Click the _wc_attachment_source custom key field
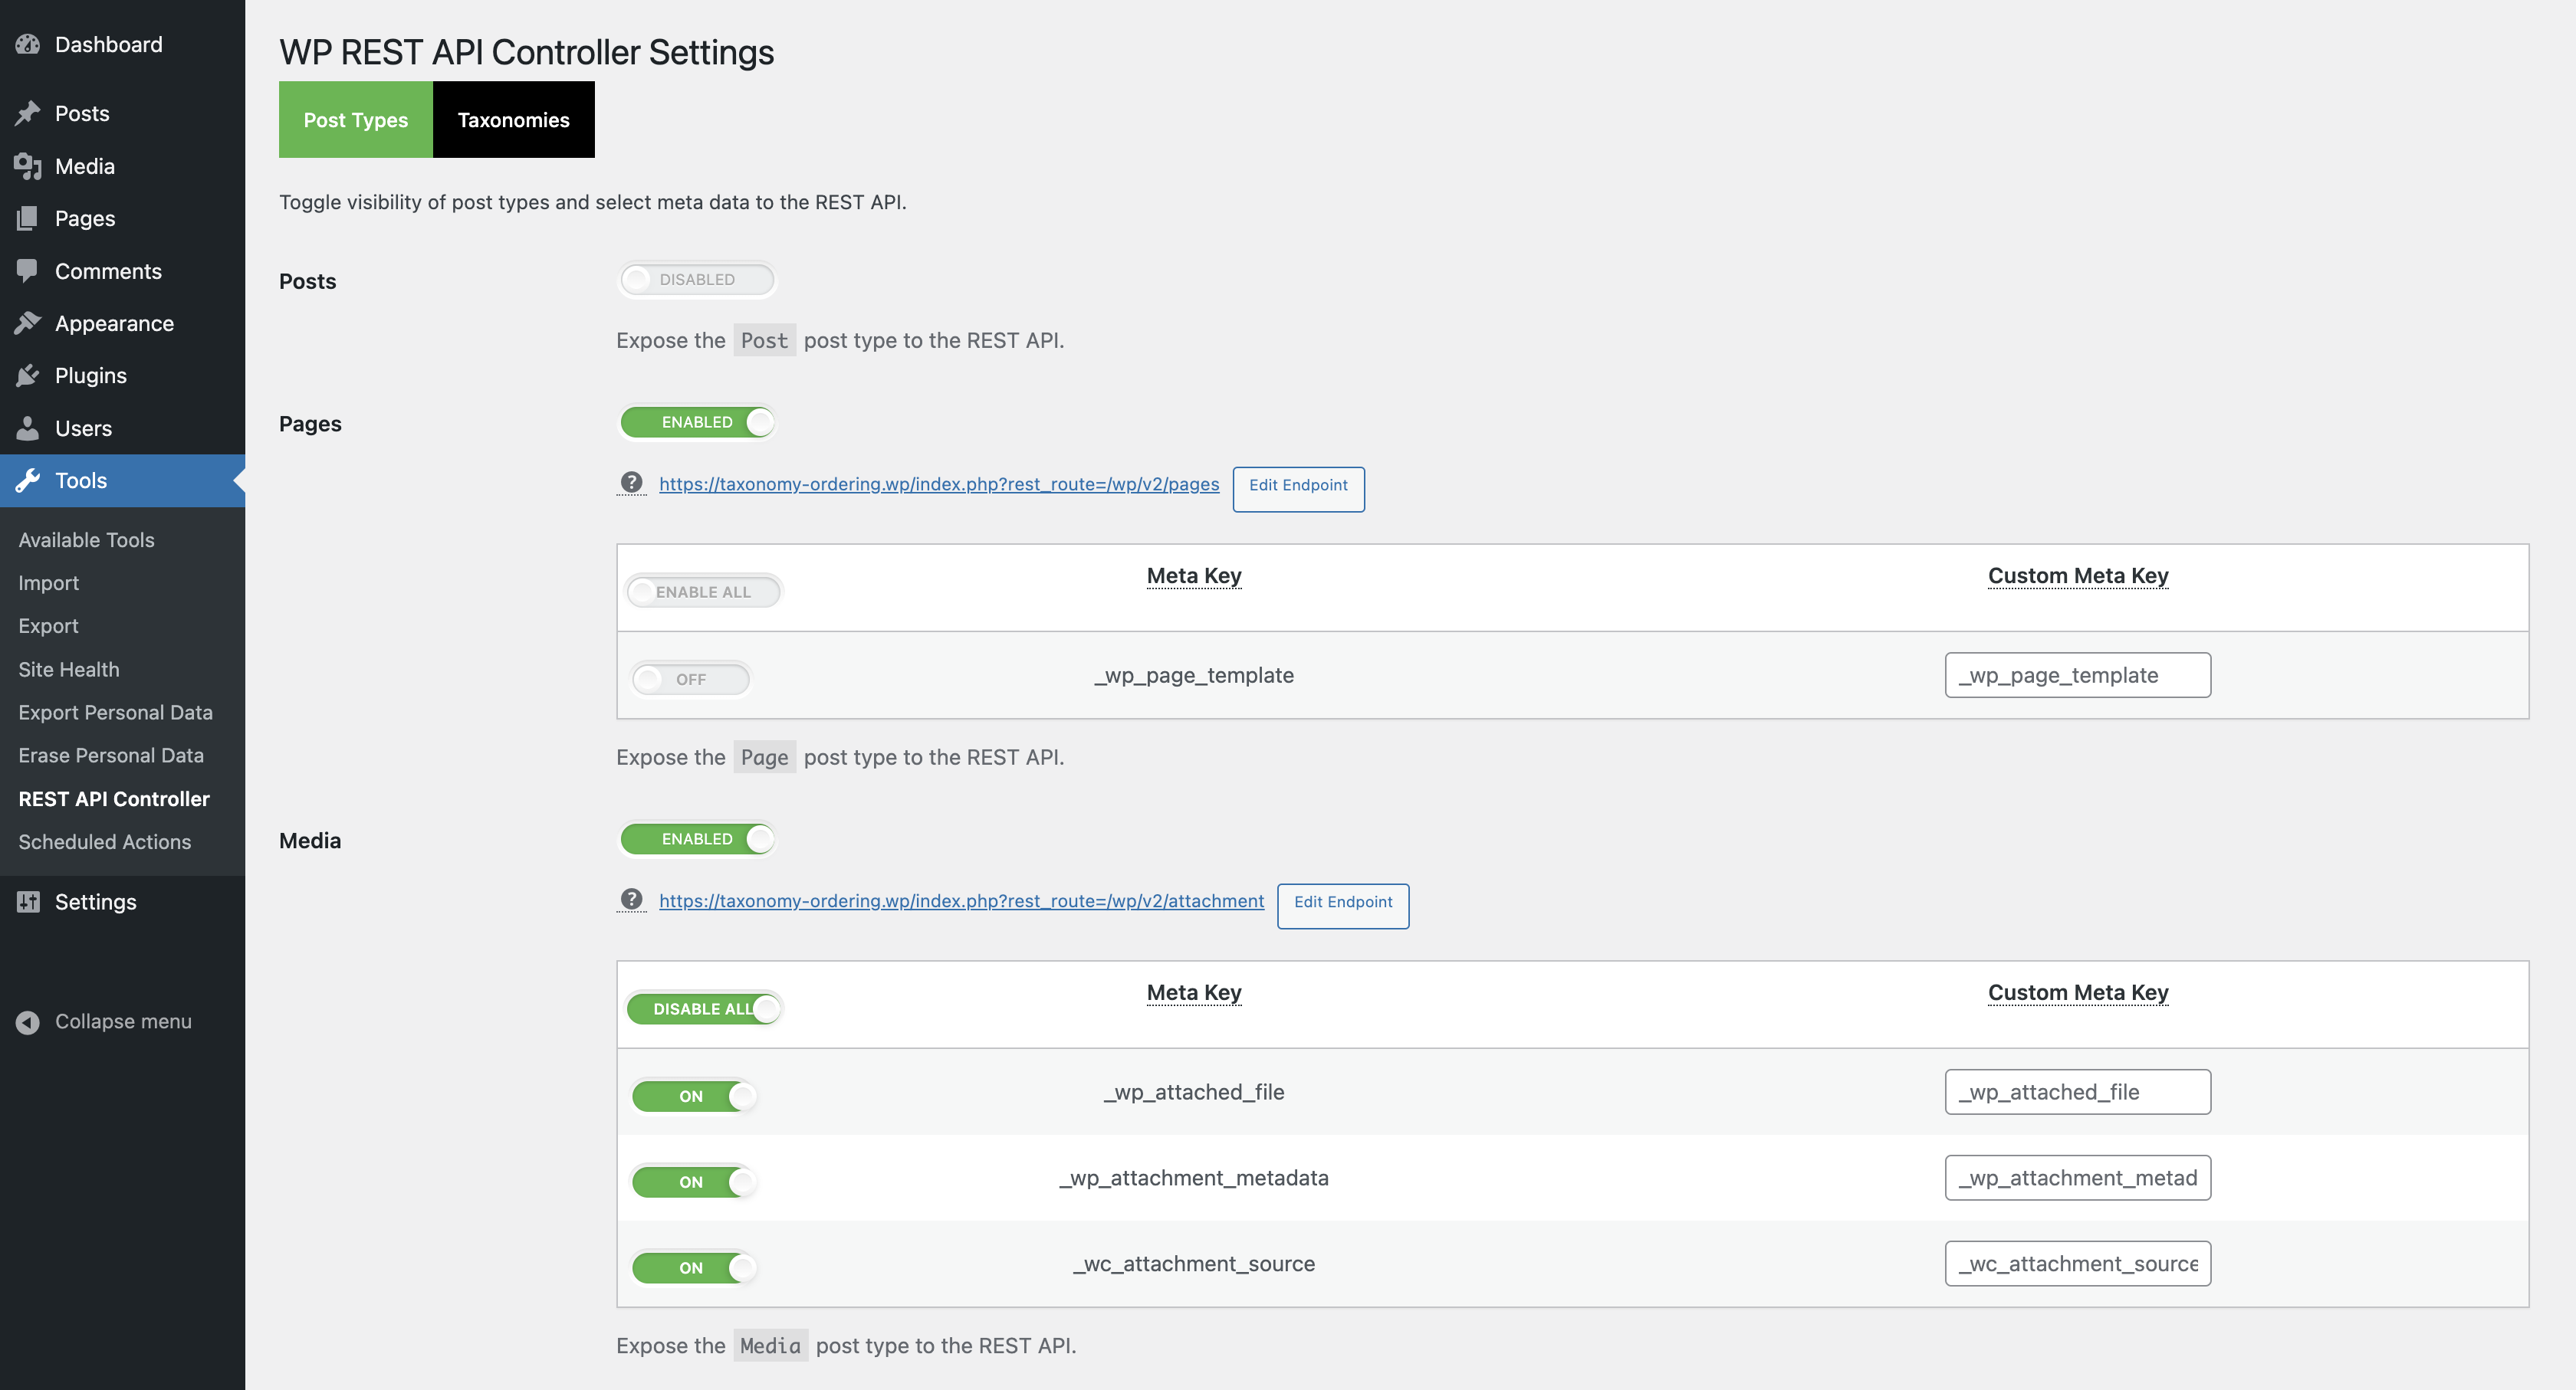This screenshot has width=2576, height=1390. tap(2078, 1263)
